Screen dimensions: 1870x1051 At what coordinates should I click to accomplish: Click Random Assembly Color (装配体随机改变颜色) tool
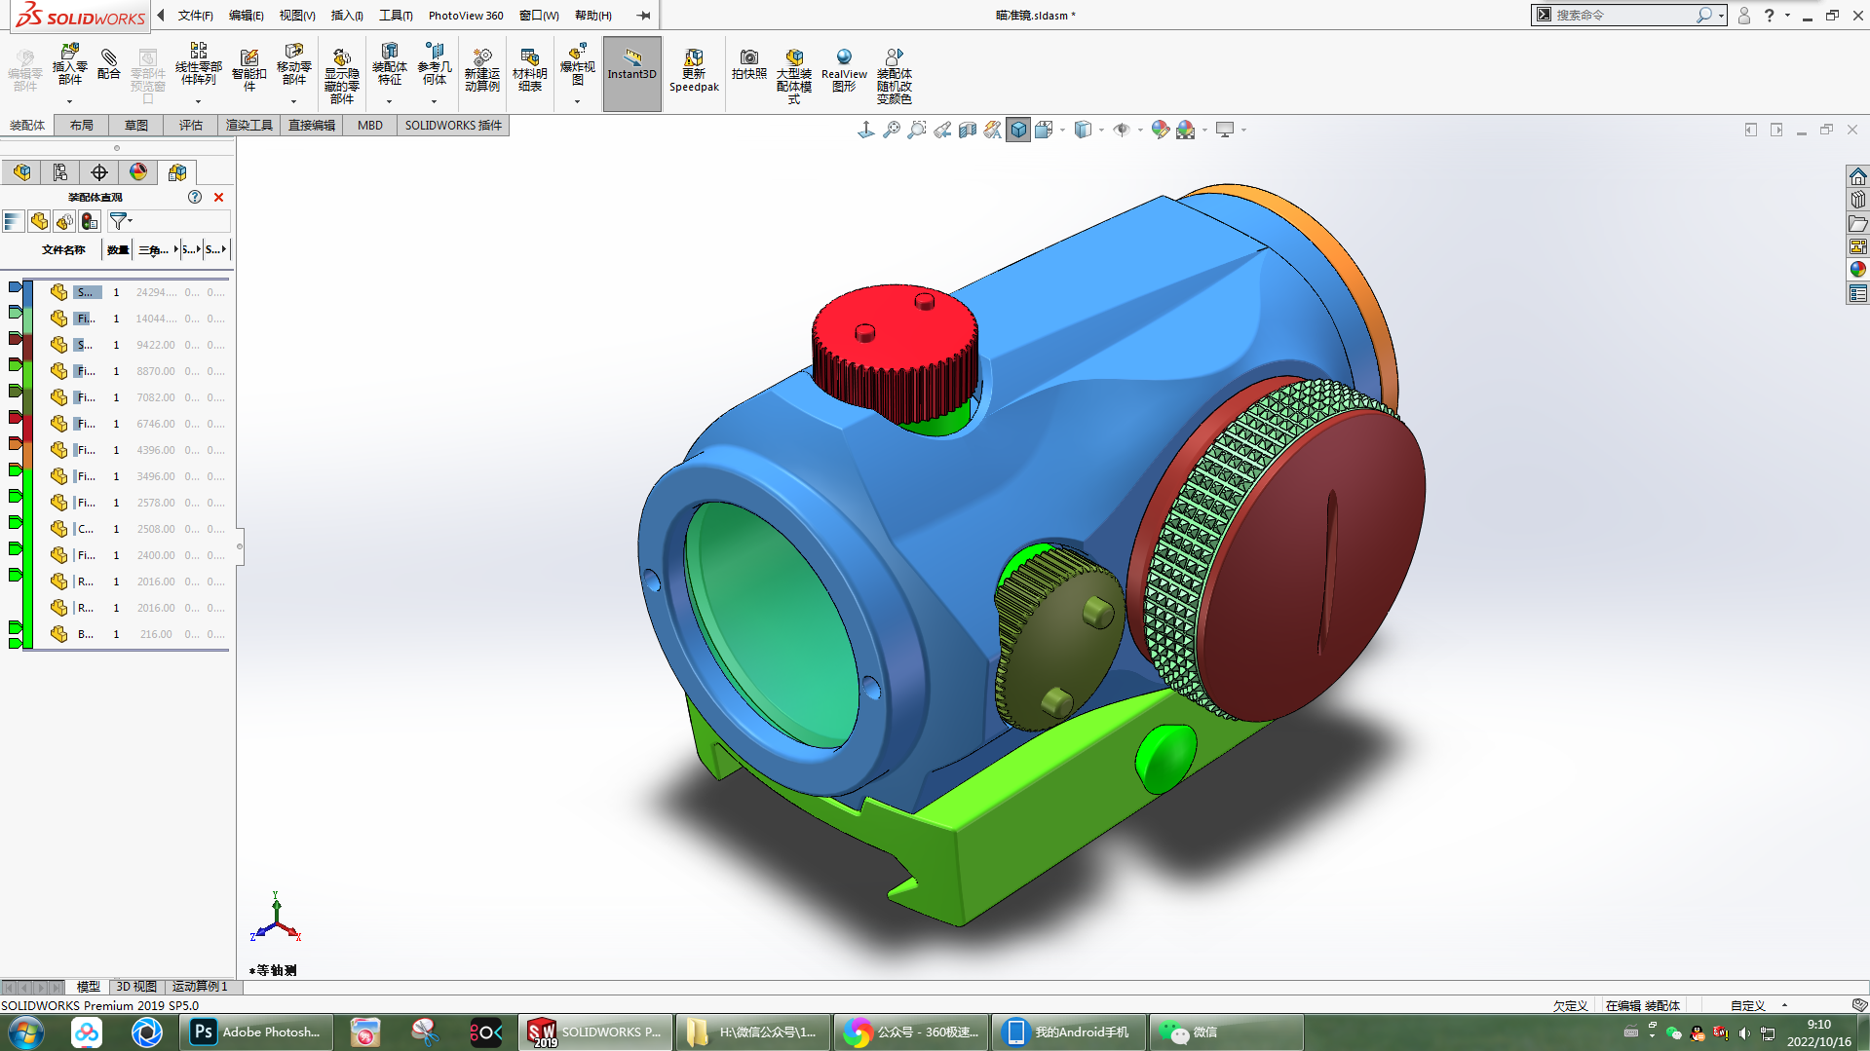tap(894, 75)
